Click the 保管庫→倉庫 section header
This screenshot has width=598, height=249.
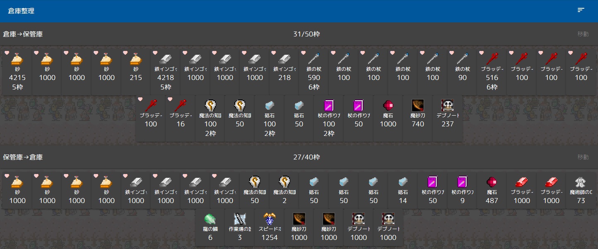23,157
